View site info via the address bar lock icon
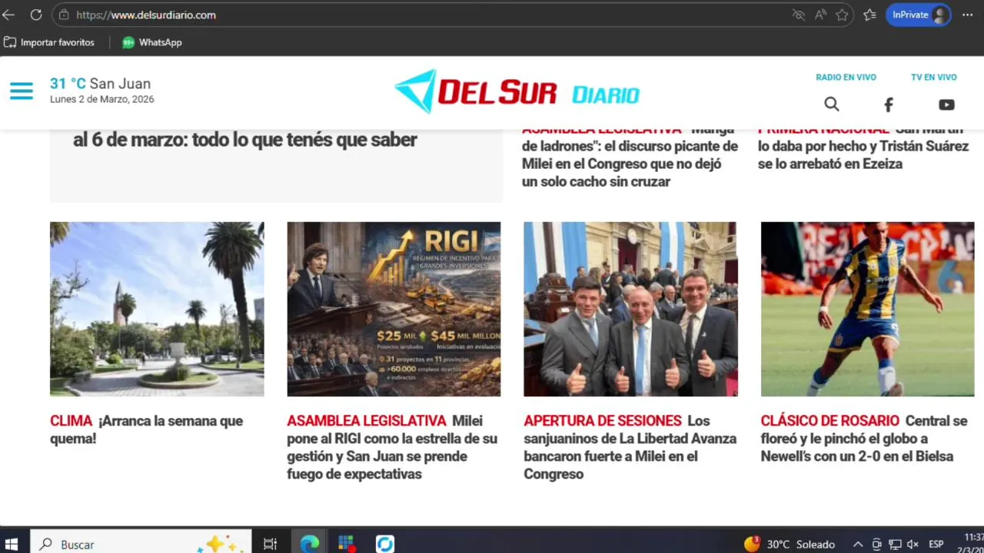Image resolution: width=984 pixels, height=553 pixels. (64, 15)
